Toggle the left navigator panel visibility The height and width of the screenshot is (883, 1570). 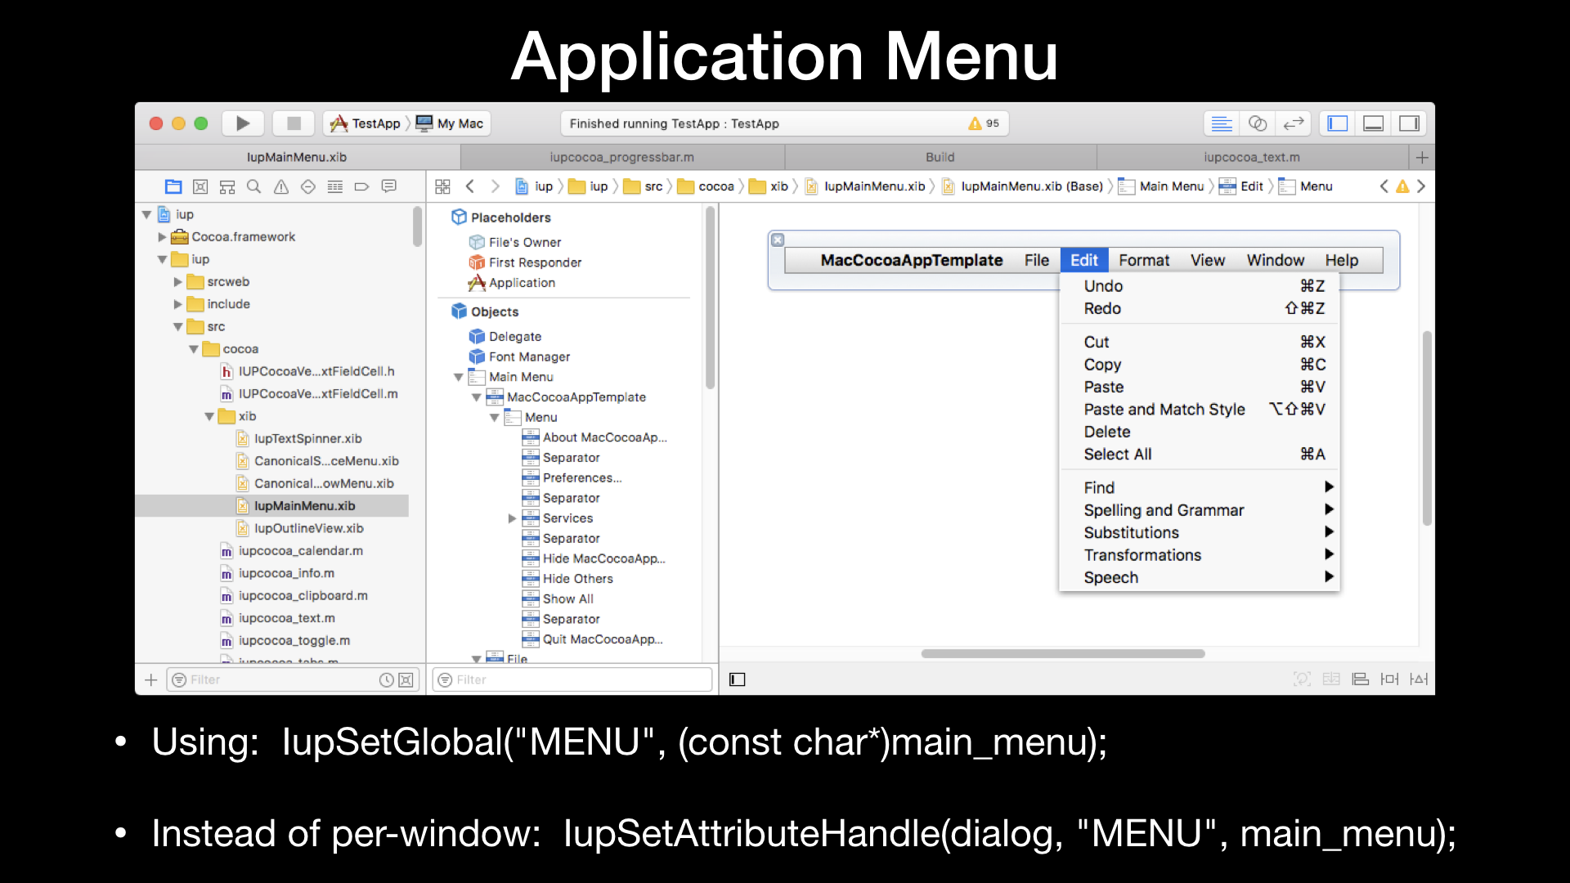[x=1338, y=123]
